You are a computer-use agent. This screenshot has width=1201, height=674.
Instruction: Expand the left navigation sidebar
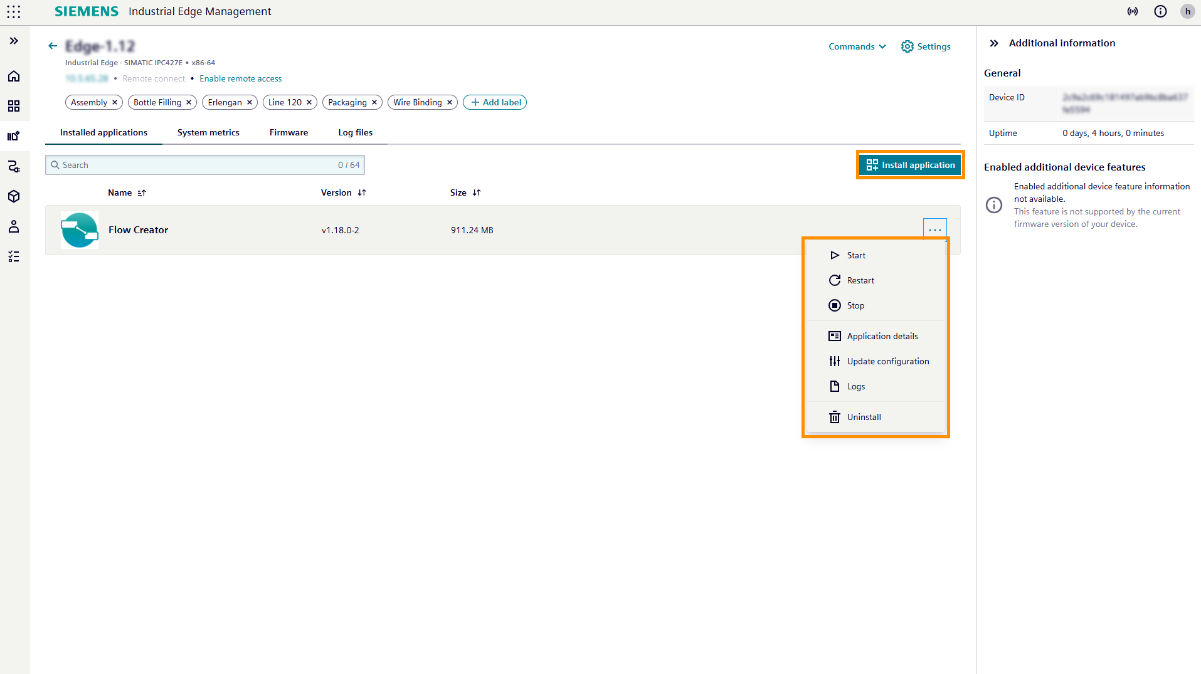pos(14,41)
